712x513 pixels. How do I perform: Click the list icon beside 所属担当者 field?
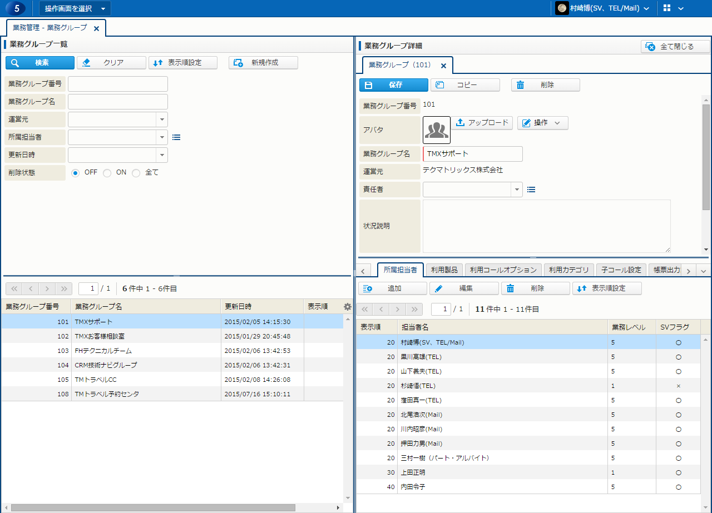point(176,137)
